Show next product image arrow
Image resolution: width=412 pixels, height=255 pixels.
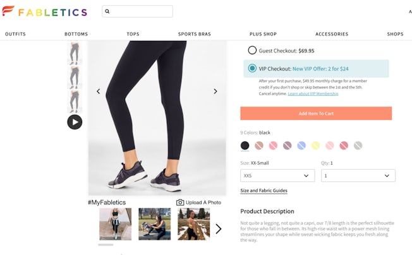pyautogui.click(x=215, y=92)
